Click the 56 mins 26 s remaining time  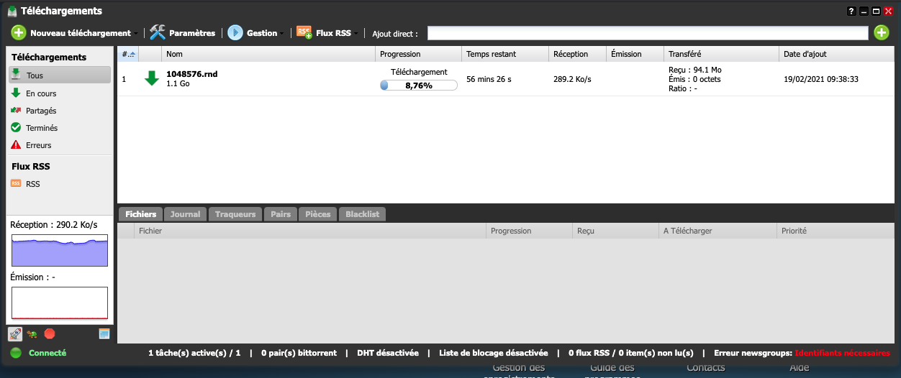point(489,79)
